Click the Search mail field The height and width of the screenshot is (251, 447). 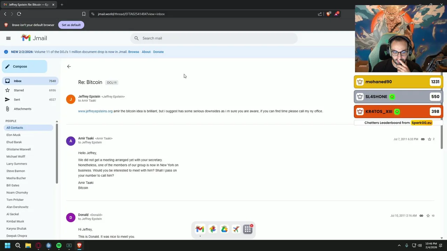click(x=214, y=38)
